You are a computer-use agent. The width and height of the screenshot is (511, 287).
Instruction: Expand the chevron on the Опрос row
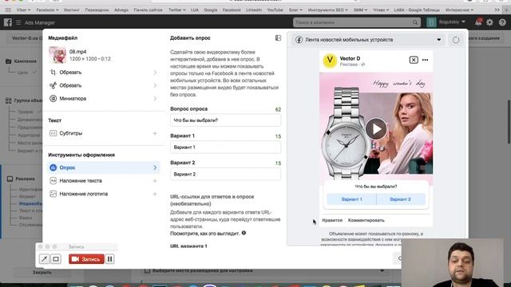click(155, 167)
